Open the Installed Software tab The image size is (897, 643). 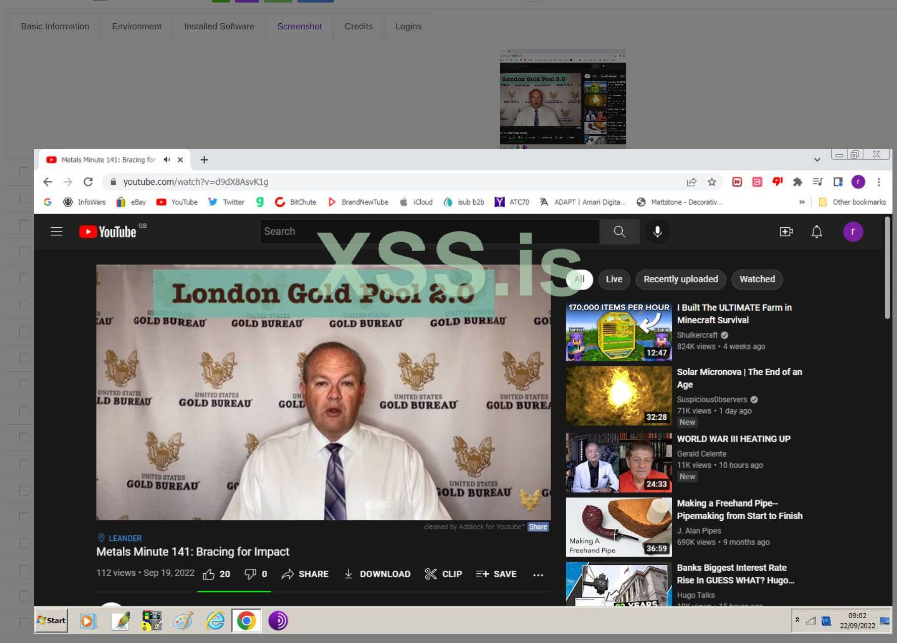[x=219, y=26]
